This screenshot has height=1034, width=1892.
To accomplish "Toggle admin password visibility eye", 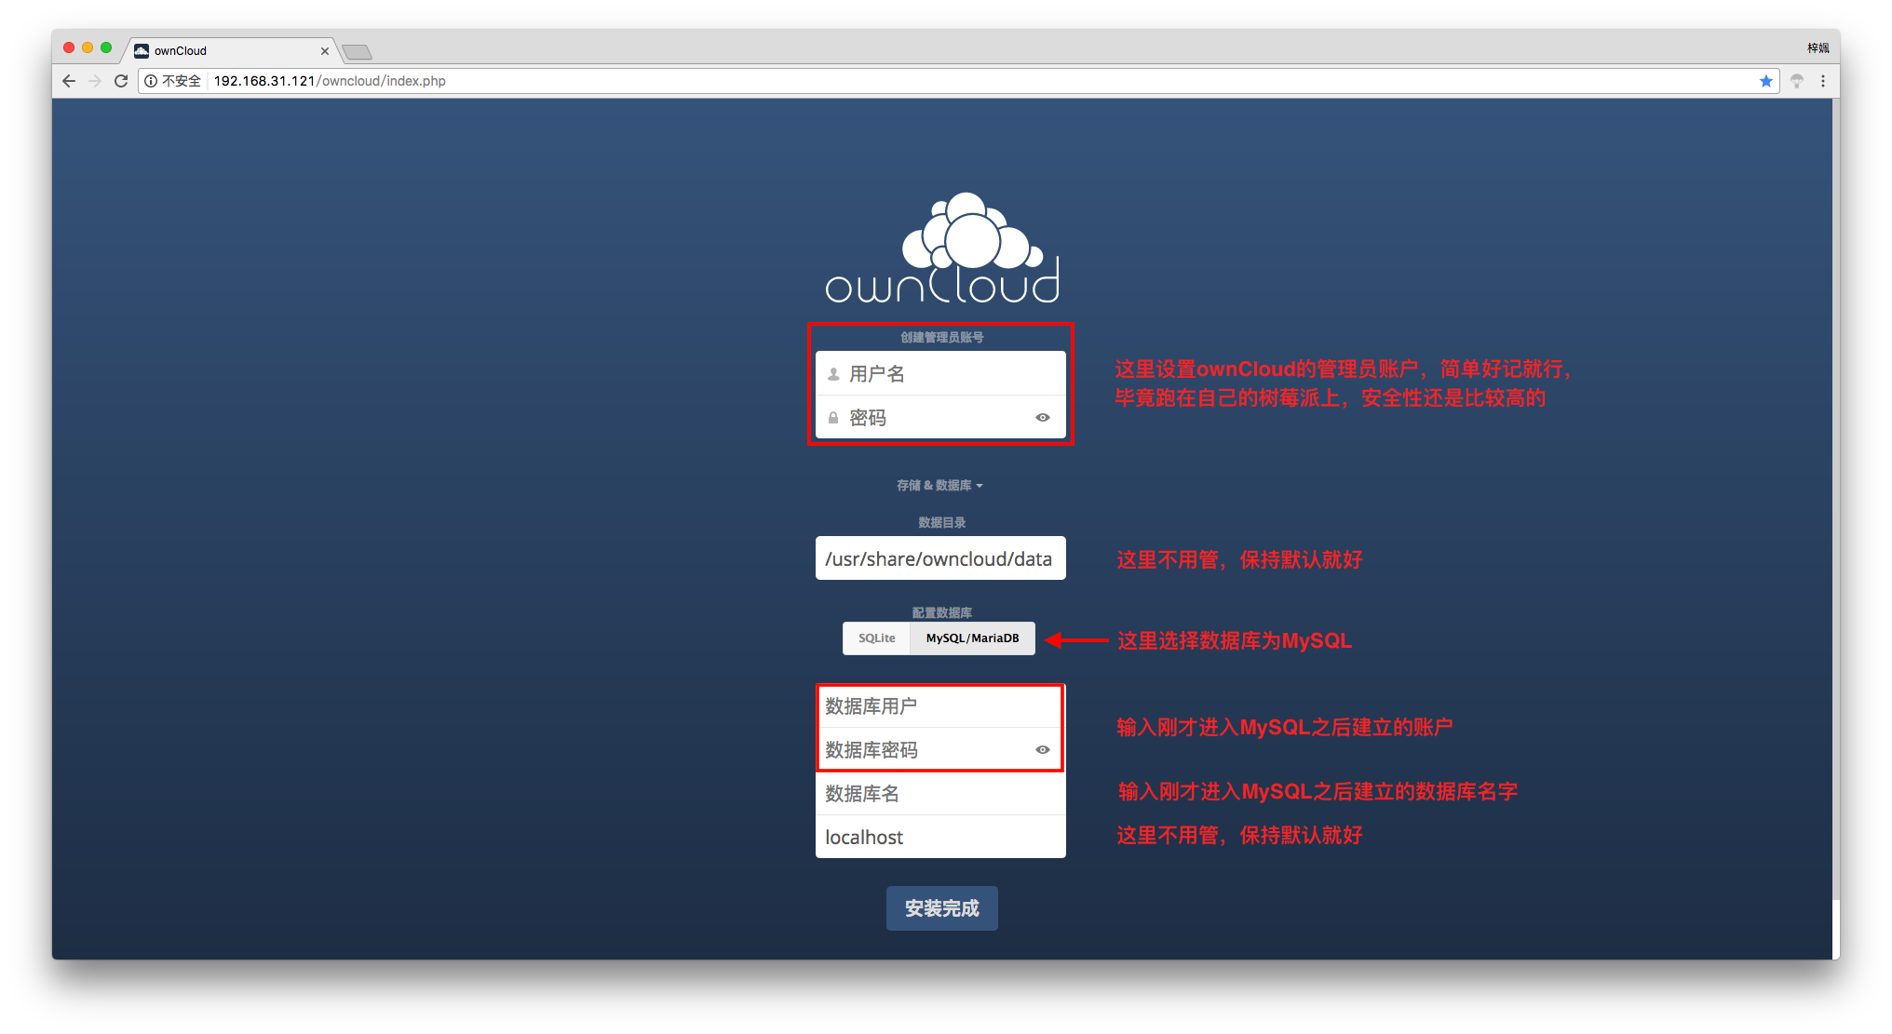I will click(x=1043, y=418).
